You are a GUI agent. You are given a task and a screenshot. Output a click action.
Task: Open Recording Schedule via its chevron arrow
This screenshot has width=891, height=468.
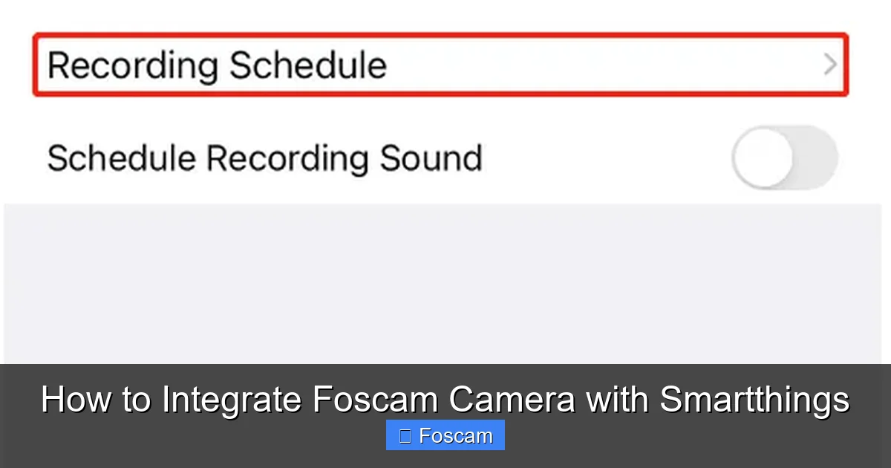(830, 65)
